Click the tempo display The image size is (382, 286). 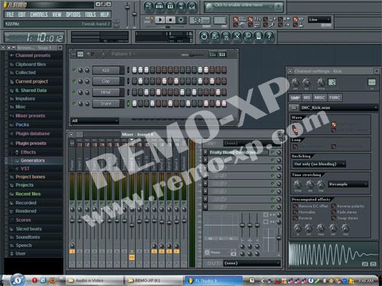click(x=199, y=20)
